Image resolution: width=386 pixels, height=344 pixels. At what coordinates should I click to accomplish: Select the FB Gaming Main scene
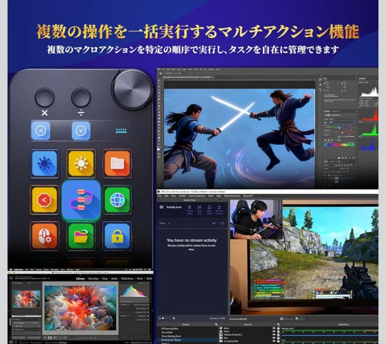pyautogui.click(x=170, y=328)
